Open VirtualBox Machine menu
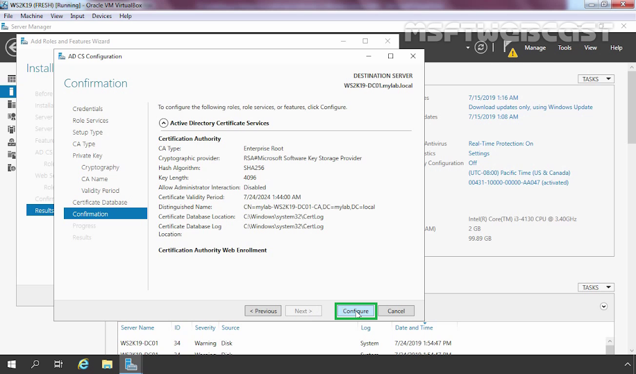 (x=32, y=16)
